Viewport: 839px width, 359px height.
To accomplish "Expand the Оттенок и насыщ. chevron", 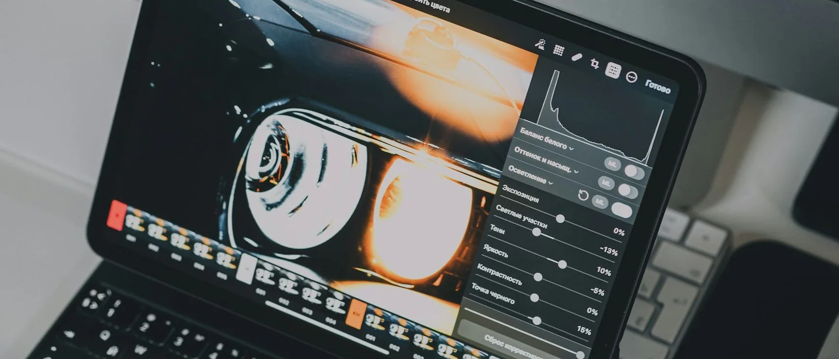I will tap(576, 172).
